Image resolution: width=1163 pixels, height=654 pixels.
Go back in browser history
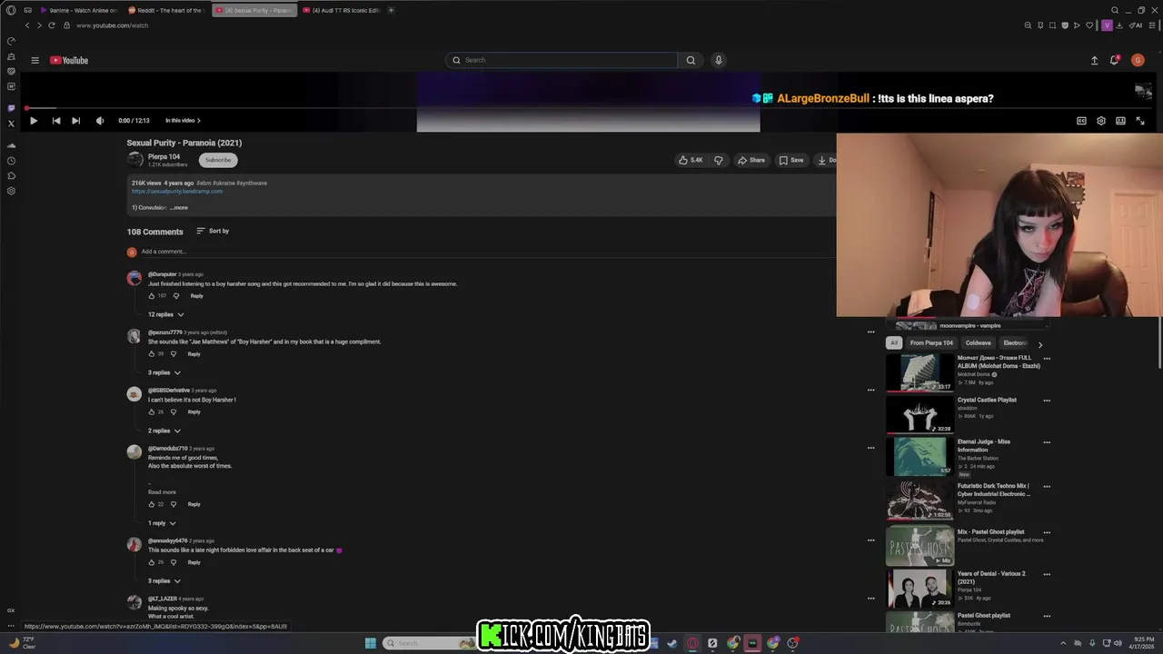27,25
